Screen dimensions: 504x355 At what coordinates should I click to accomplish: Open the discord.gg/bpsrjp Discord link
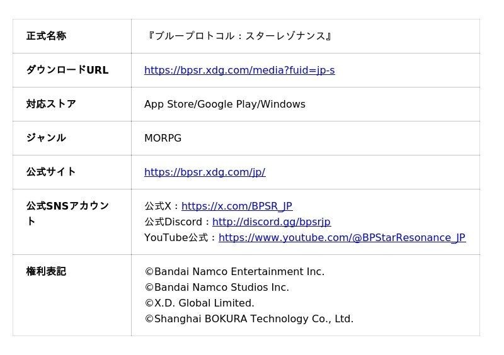272,222
